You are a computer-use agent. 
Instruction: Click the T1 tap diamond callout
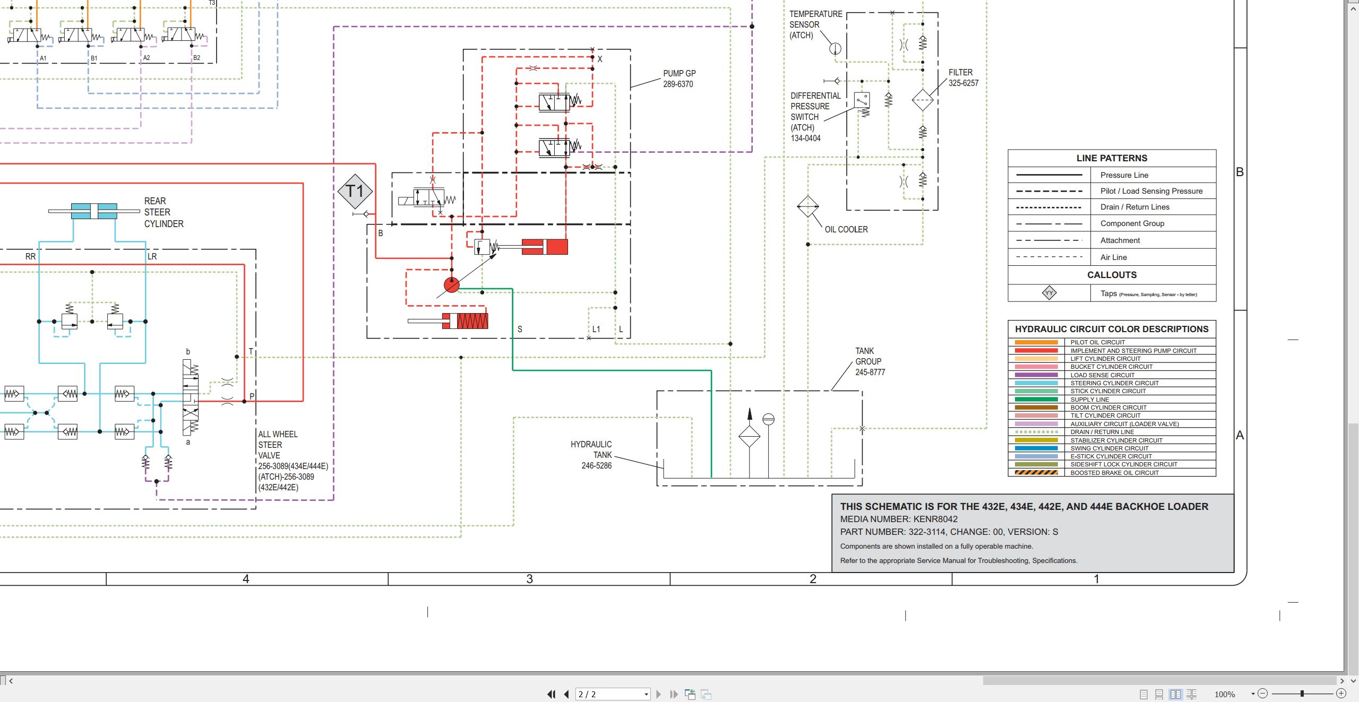355,191
